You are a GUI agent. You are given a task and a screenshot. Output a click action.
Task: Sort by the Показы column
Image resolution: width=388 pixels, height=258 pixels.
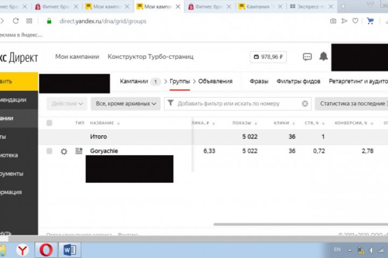click(245, 123)
